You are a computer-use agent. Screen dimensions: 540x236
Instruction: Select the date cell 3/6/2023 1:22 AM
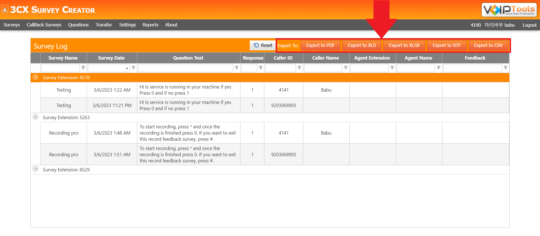[112, 90]
